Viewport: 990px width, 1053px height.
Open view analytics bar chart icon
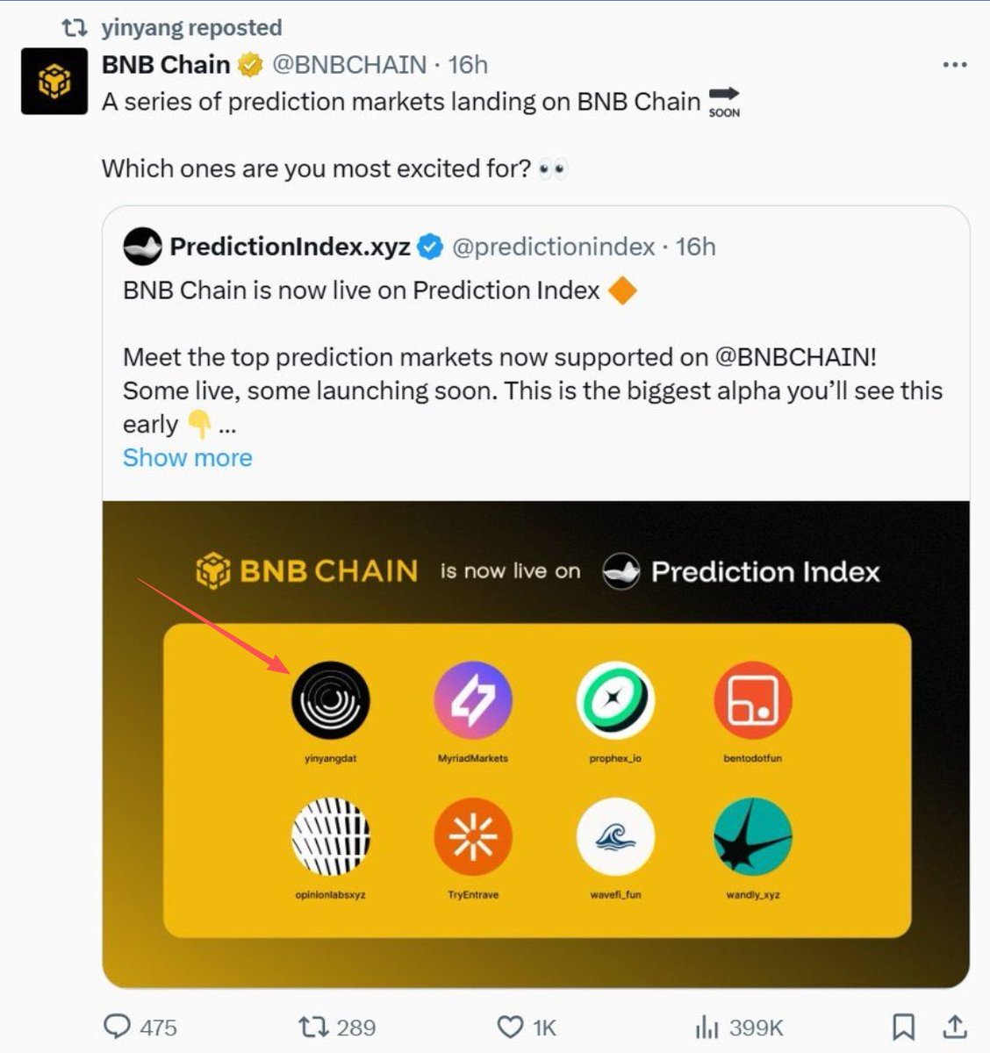[x=706, y=1027]
